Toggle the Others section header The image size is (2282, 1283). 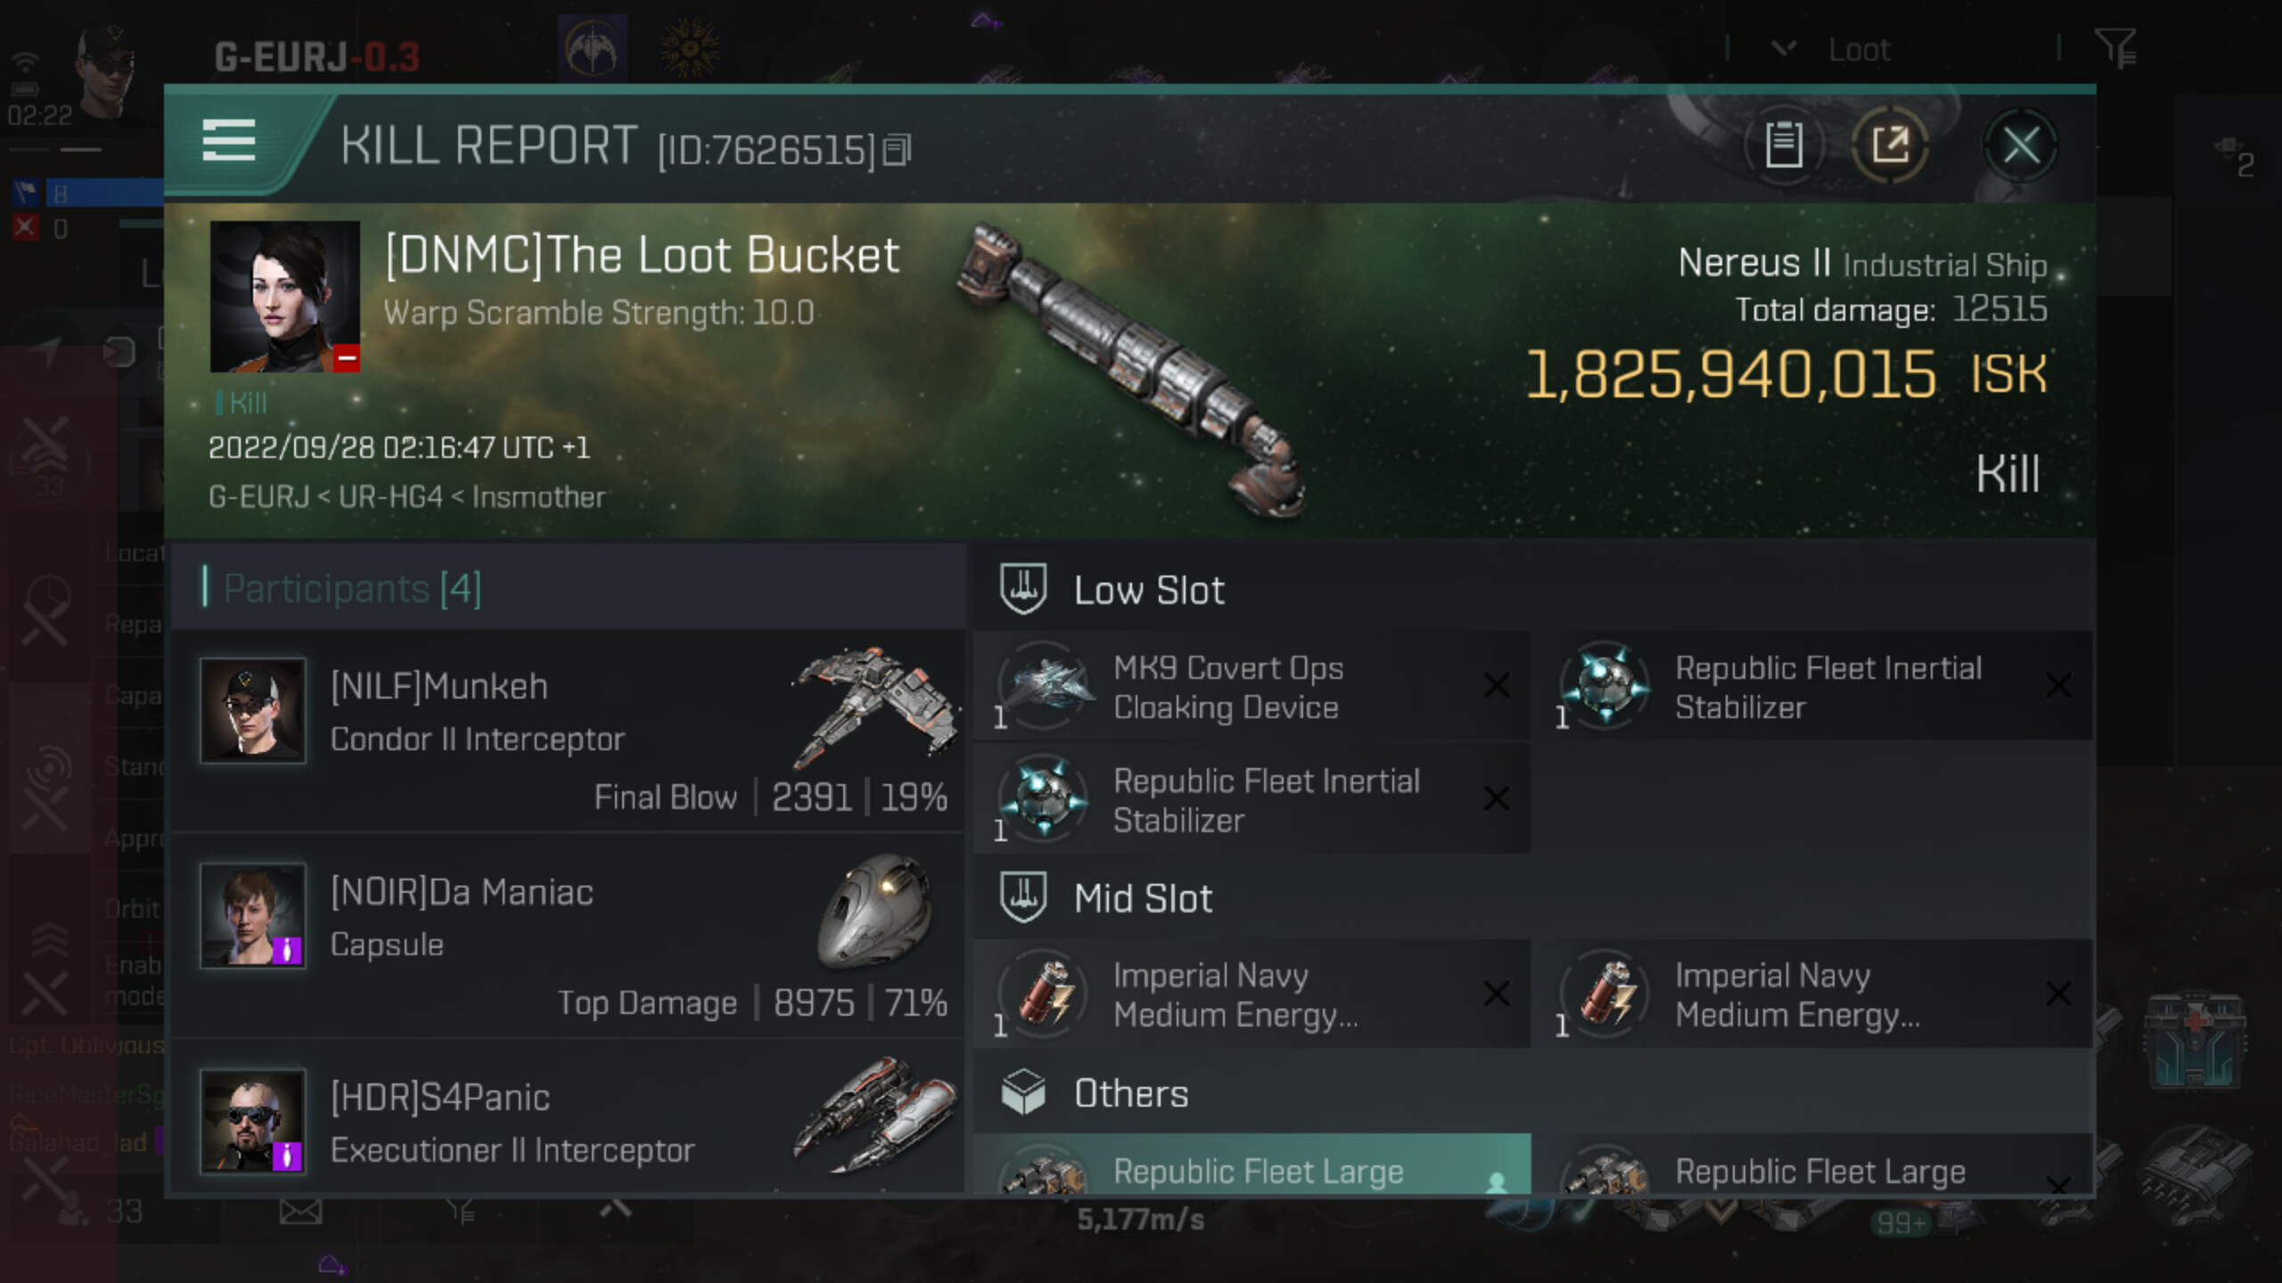pos(1130,1093)
